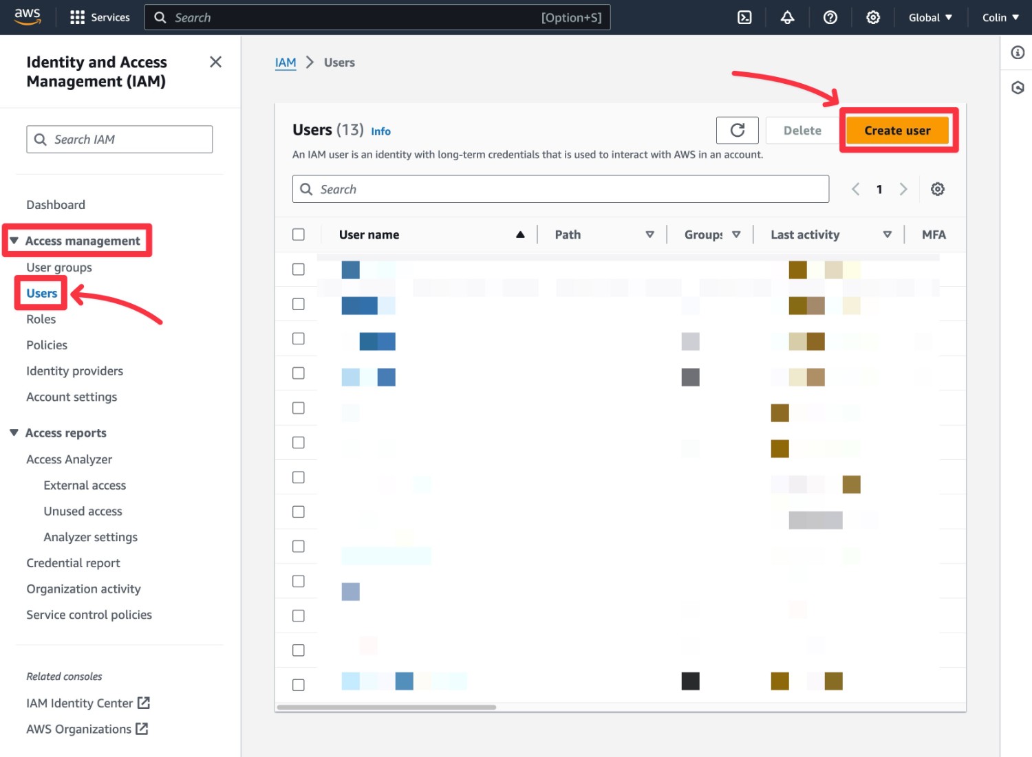Focus the users table Search field

[x=561, y=189]
